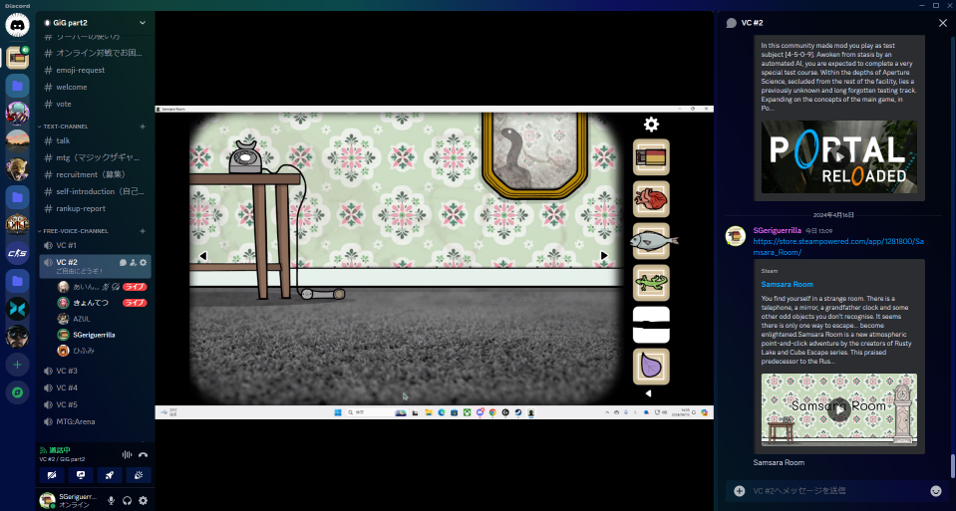Select the fish item in inventory

(x=653, y=241)
